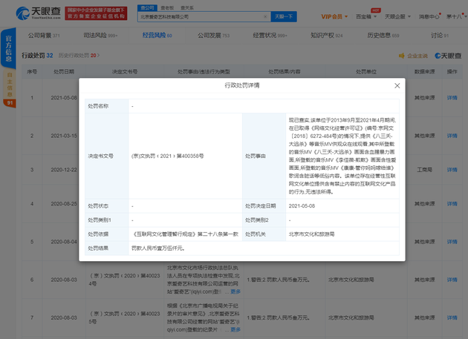Open 详情 for row 6
Image resolution: width=468 pixels, height=339 pixels.
(x=452, y=280)
